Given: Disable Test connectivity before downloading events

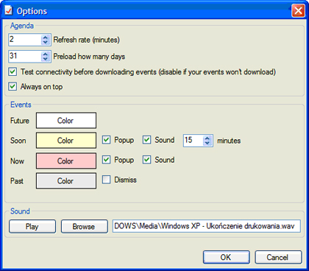Looking at the screenshot, I should click(13, 71).
